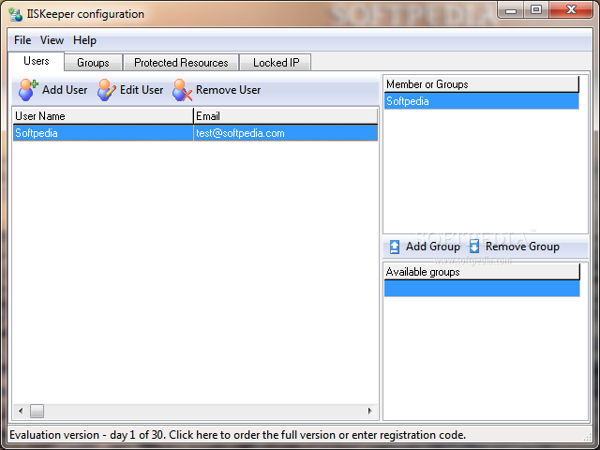Screen dimensions: 600x450
Task: Minimize the IISKeeper configuration window
Action: point(511,10)
